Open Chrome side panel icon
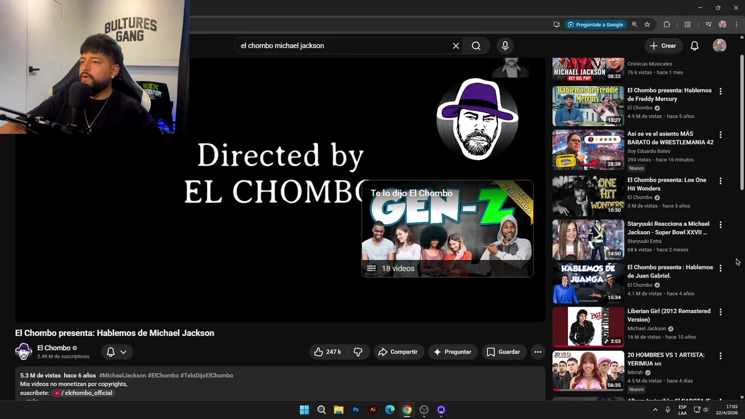The width and height of the screenshot is (745, 419). click(687, 24)
